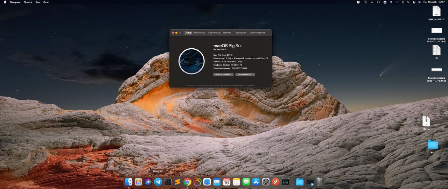The height and width of the screenshot is (189, 448).
Task: Open Terminal from the dock
Action: click(x=168, y=182)
